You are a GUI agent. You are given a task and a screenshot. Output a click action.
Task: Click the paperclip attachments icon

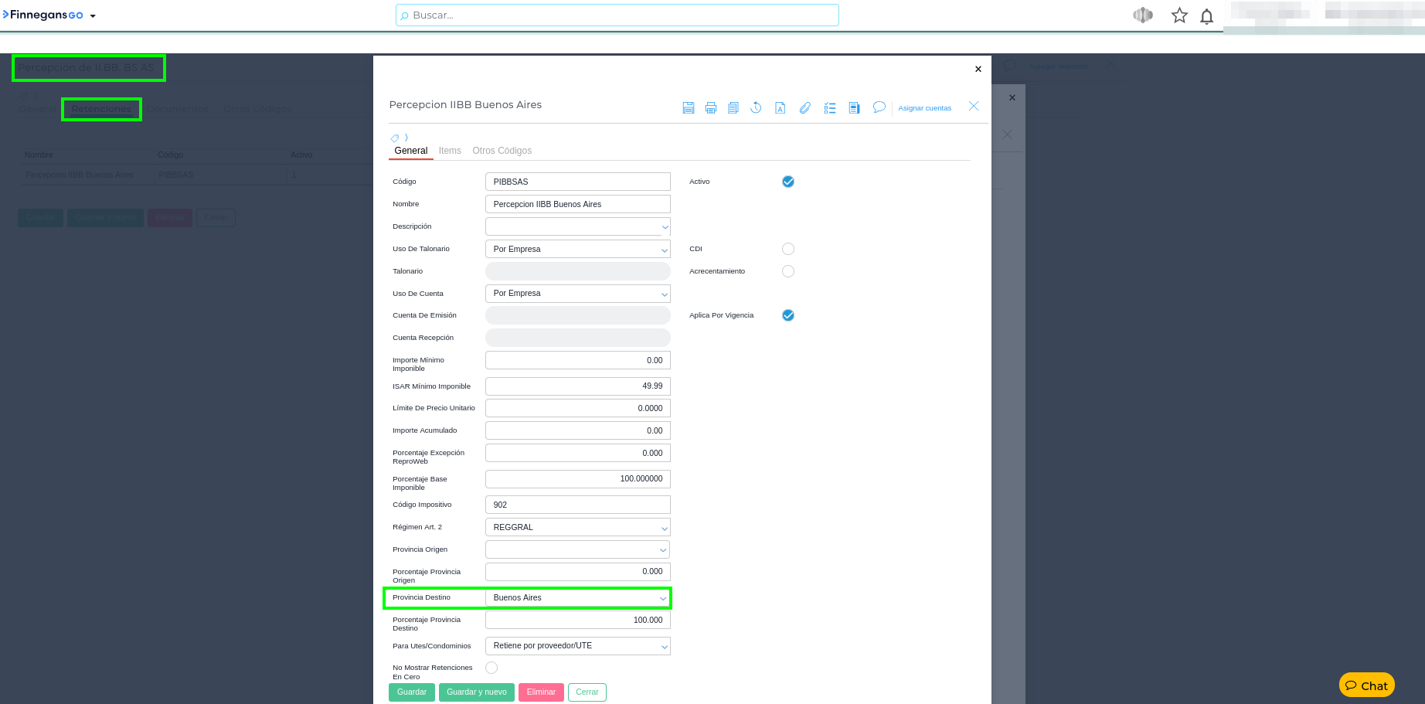coord(805,108)
